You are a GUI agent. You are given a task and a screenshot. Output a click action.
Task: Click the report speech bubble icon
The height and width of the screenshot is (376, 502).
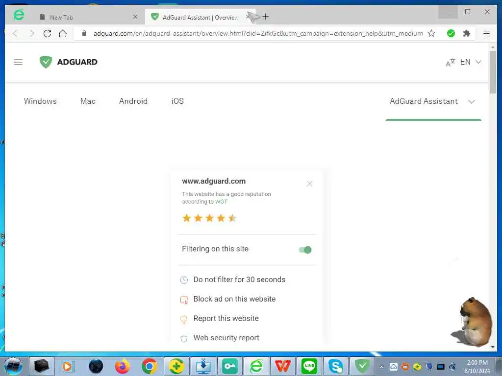[x=184, y=319]
